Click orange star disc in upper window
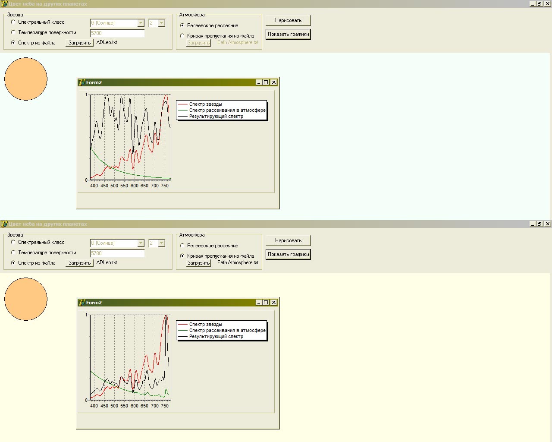 [26, 79]
